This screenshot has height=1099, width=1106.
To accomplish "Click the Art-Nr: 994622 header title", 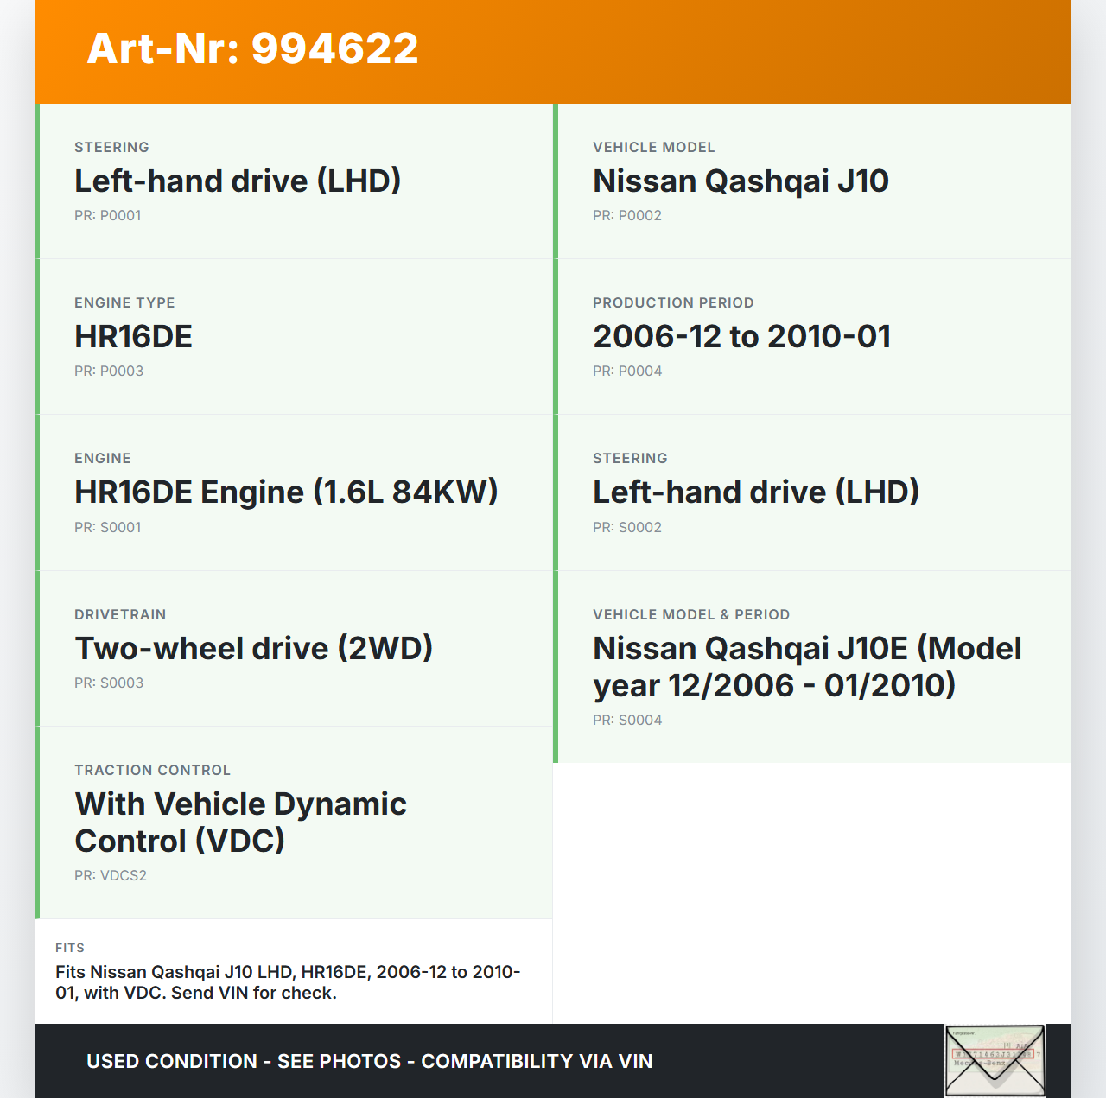I will 252,48.
